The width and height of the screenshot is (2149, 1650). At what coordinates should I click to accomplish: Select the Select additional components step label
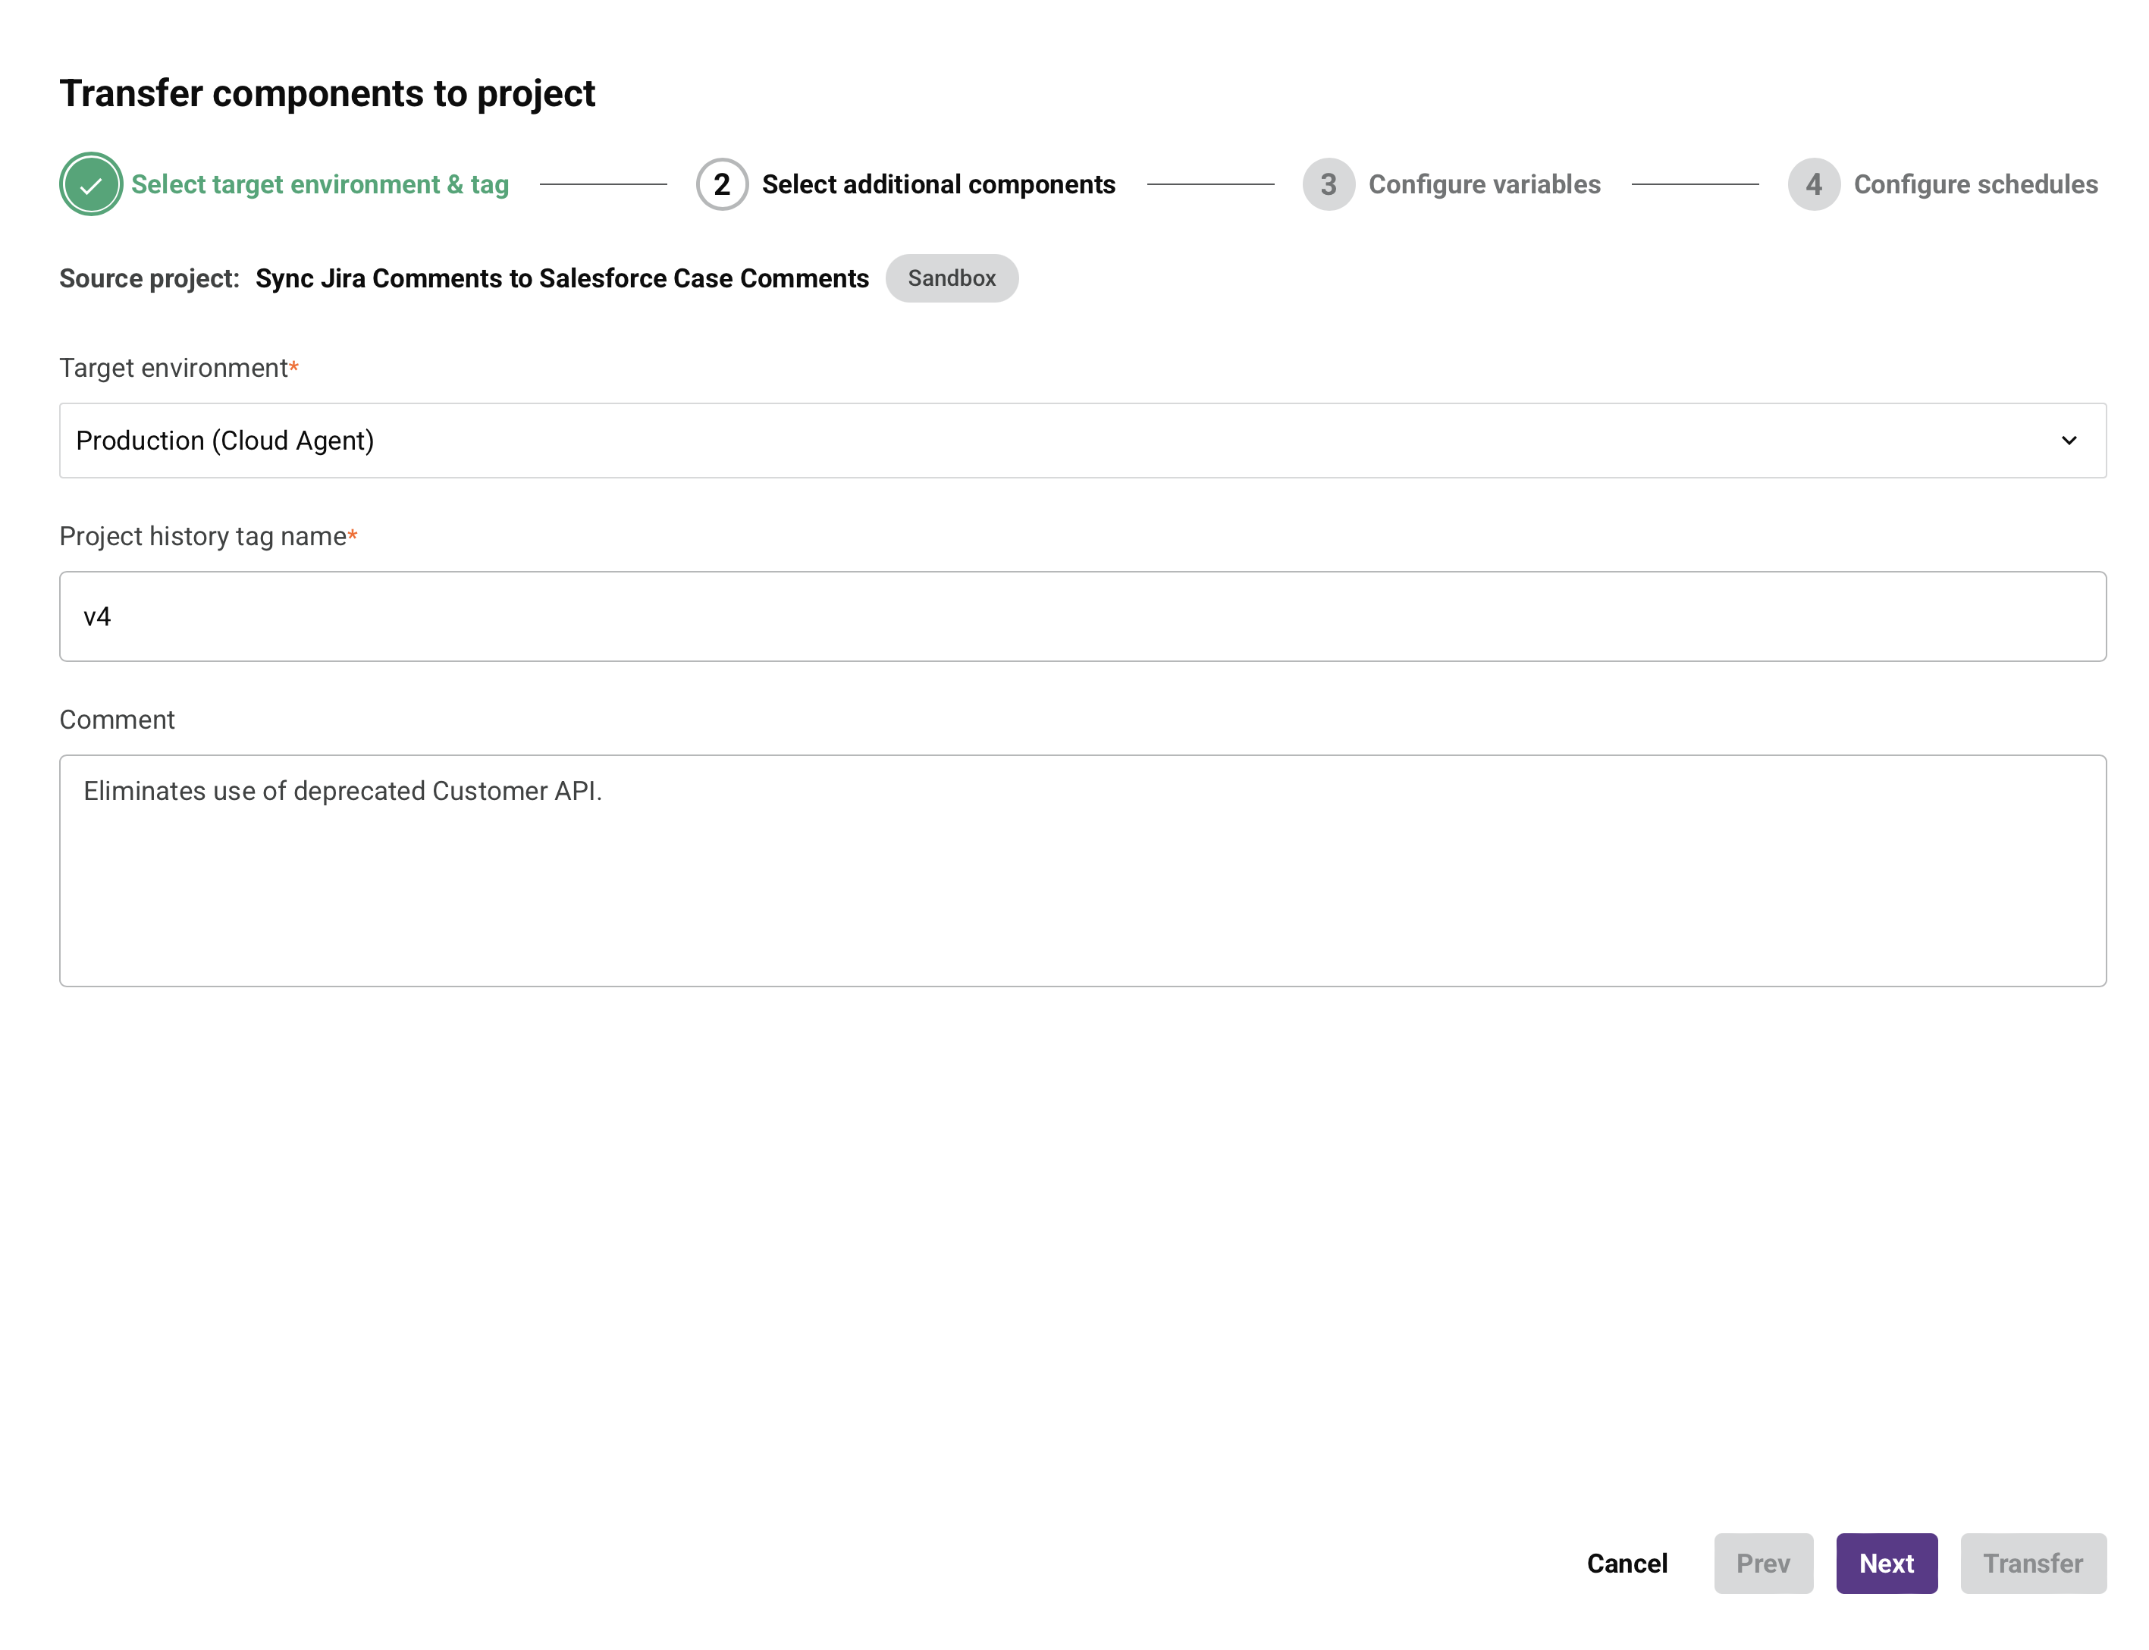(939, 184)
